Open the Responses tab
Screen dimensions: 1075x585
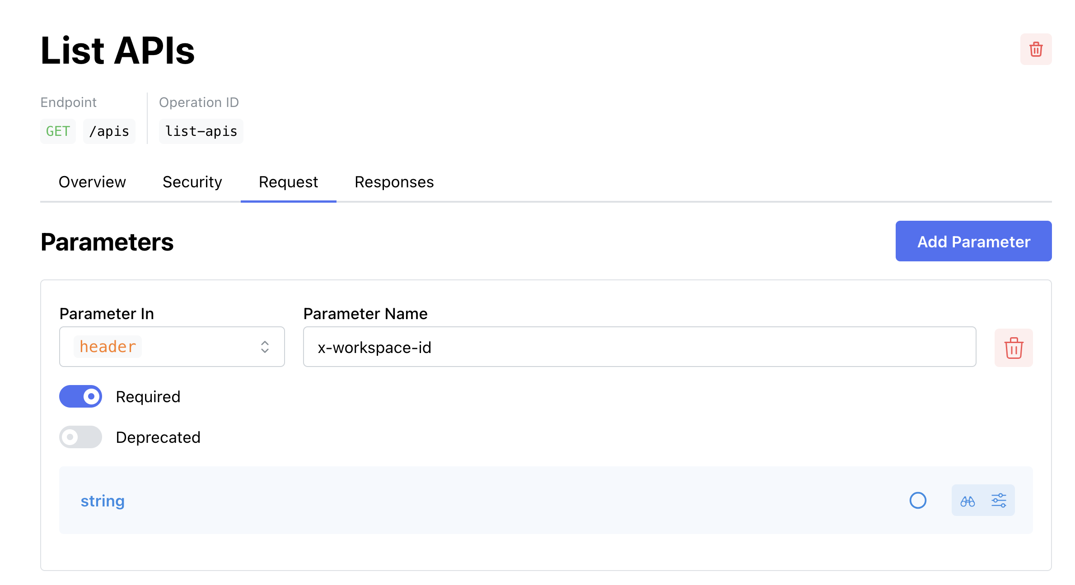[394, 182]
